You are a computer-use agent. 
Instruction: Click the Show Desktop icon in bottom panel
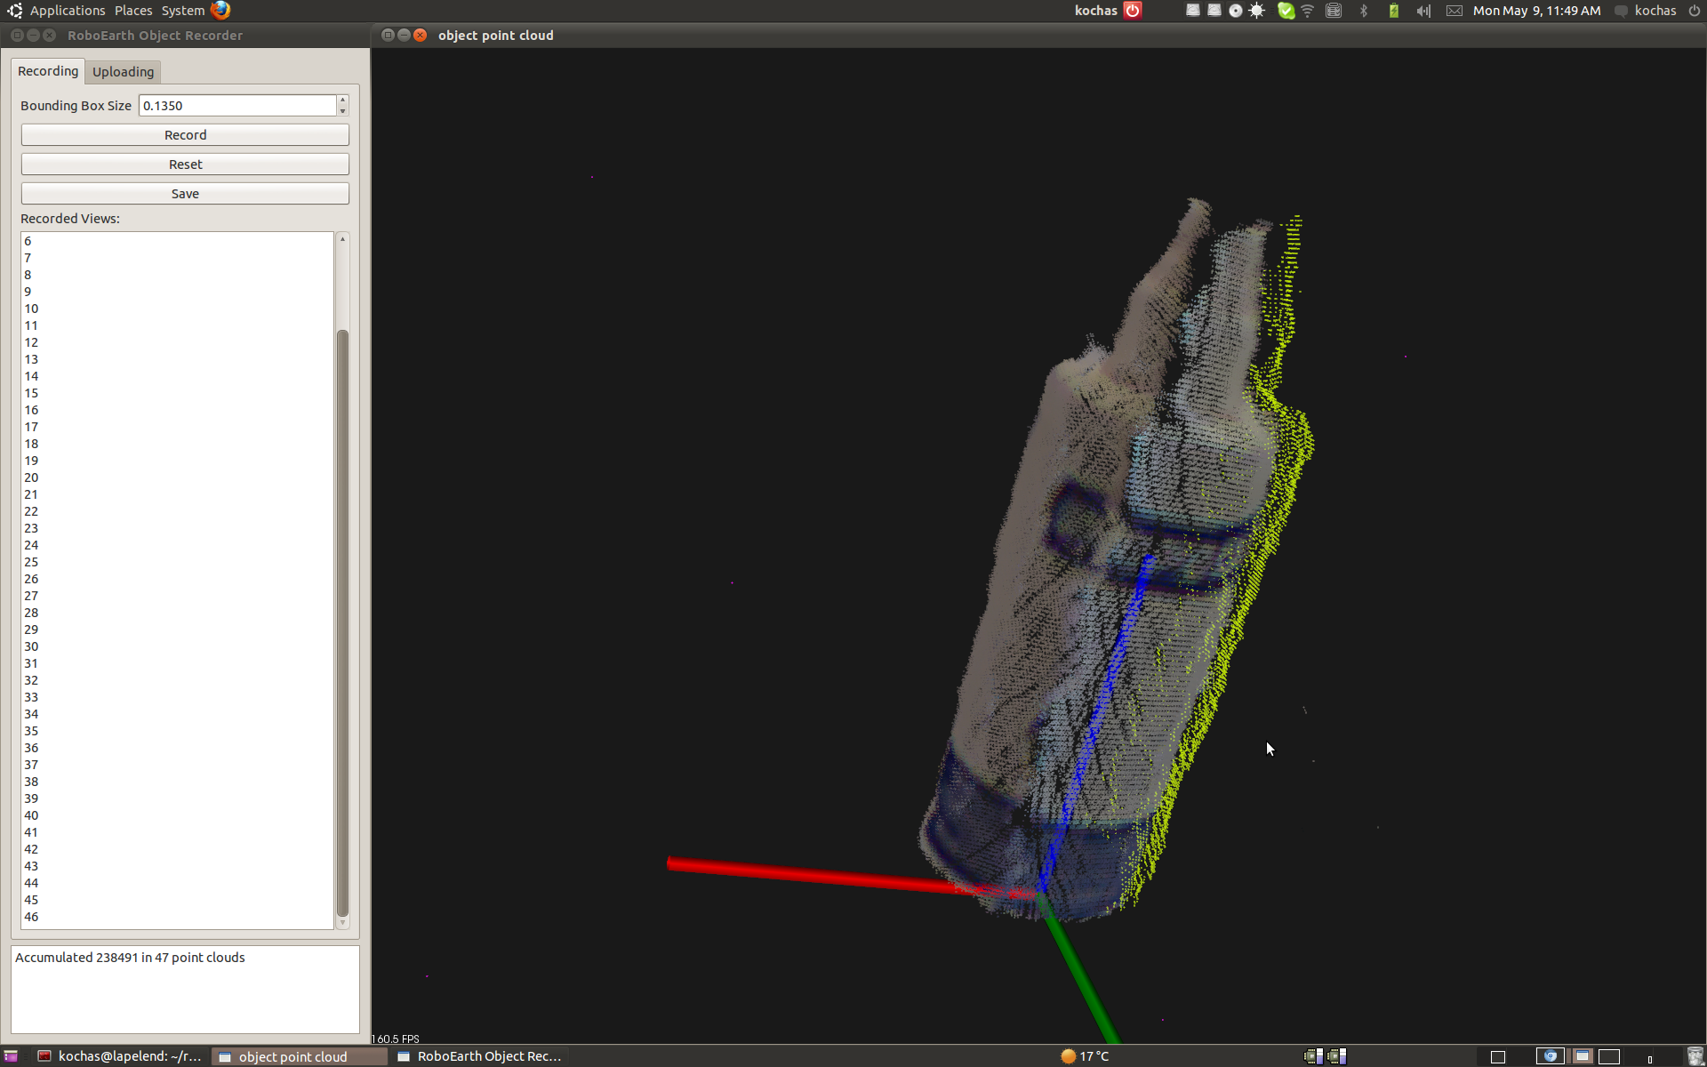click(11, 1056)
